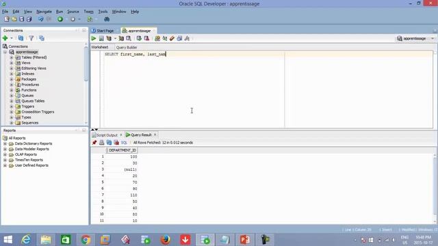Open Firefox from the taskbar
This screenshot has height=246, width=438.
pos(166,240)
